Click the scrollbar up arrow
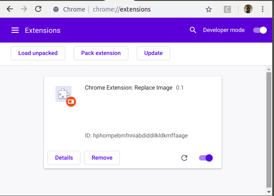 click(x=269, y=69)
